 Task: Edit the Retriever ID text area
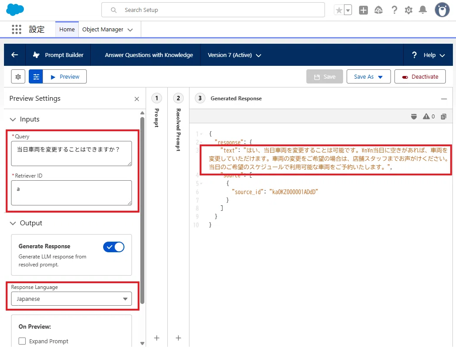[x=72, y=193]
